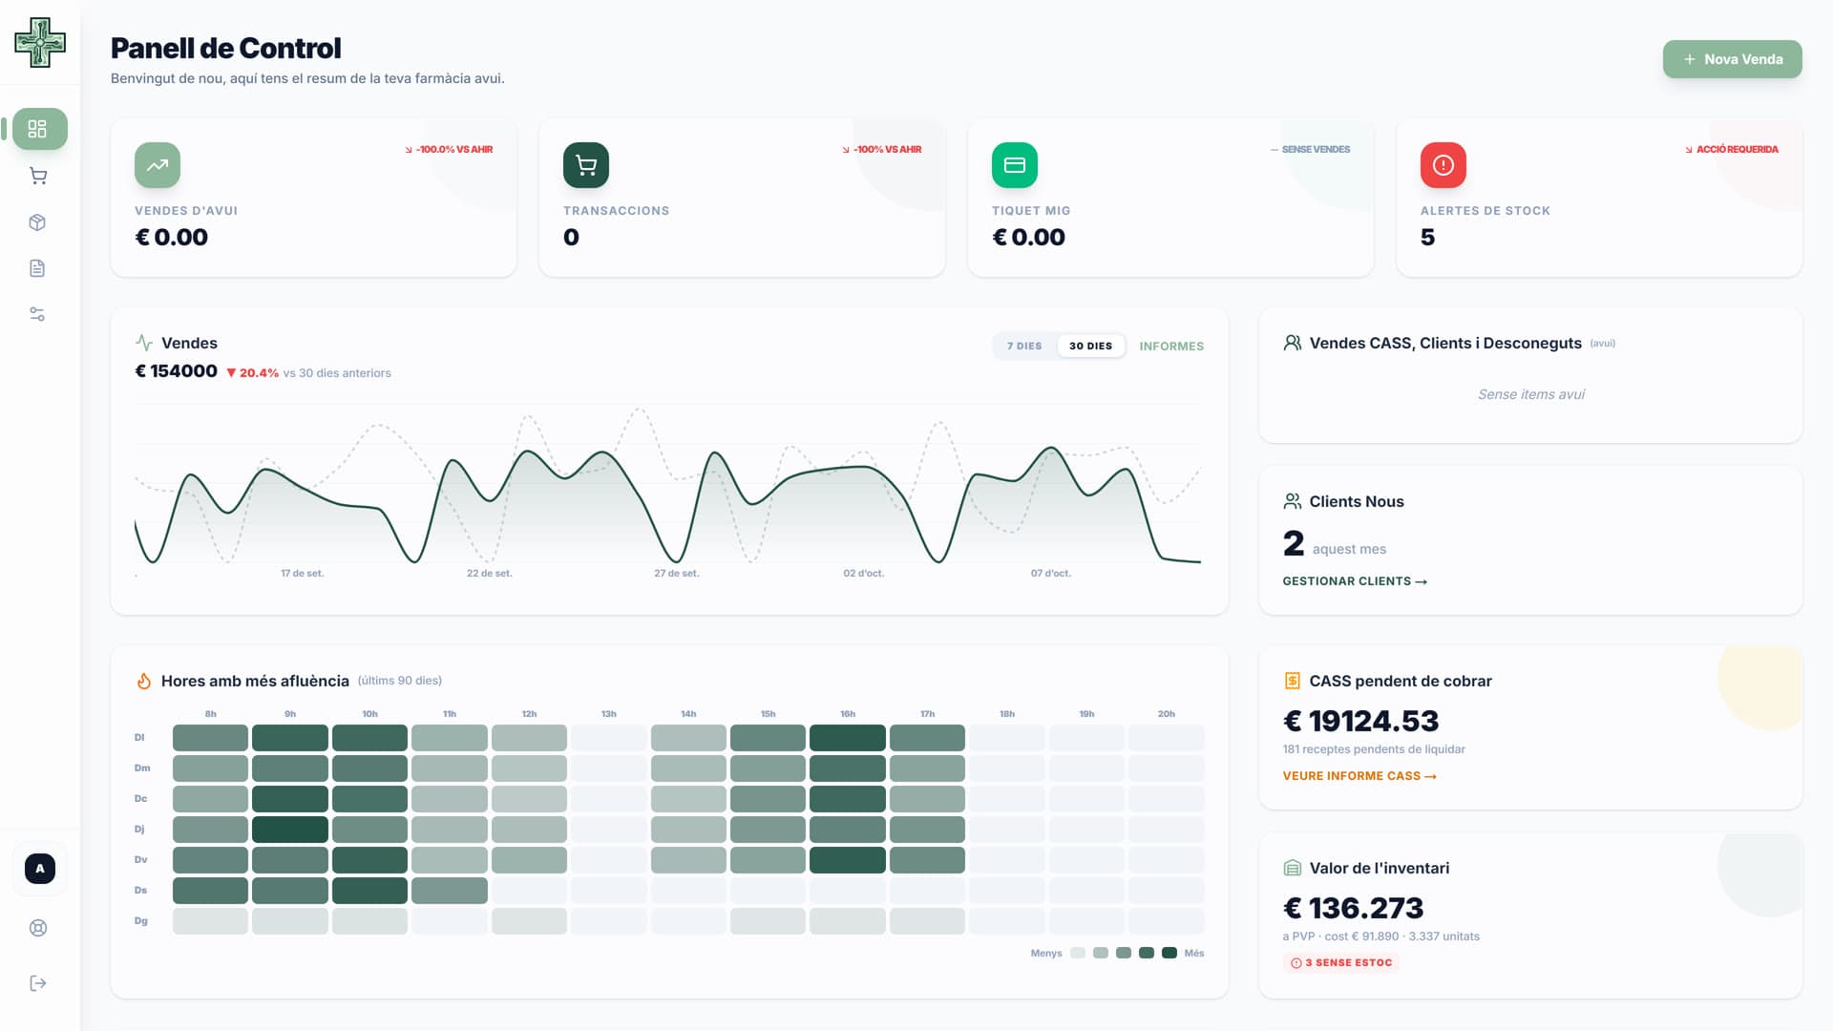
Task: Click the Vendes d'avui trending-up icon
Action: pyautogui.click(x=158, y=165)
